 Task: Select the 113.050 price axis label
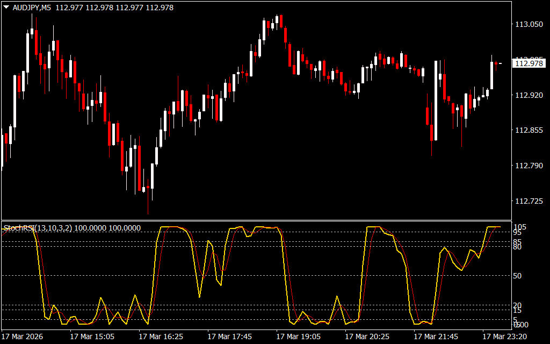pos(529,25)
